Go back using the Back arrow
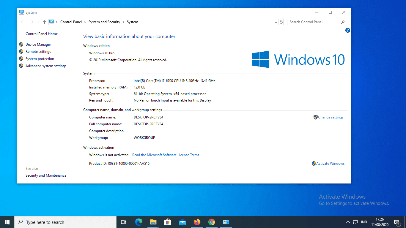The height and width of the screenshot is (228, 406). (x=23, y=22)
